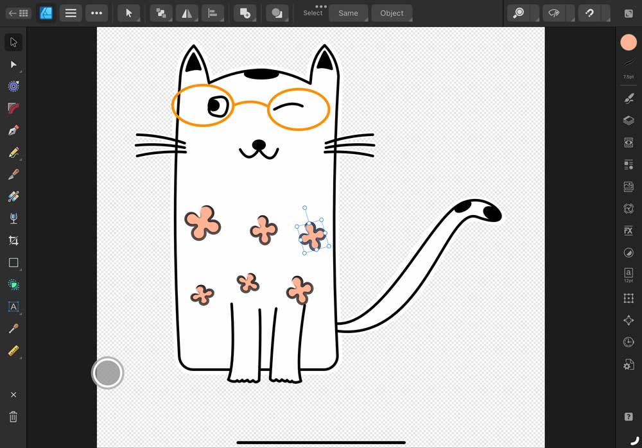This screenshot has width=642, height=448.
Task: Select the Rectangle shape tool
Action: (x=13, y=263)
